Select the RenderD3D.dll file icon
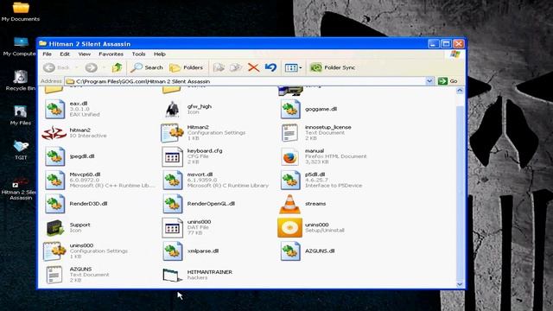Image resolution: width=553 pixels, height=311 pixels. 54,204
